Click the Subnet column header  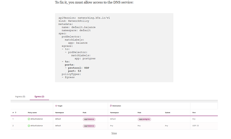pyautogui.click(x=167, y=113)
